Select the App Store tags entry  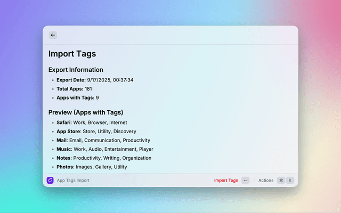(x=96, y=132)
